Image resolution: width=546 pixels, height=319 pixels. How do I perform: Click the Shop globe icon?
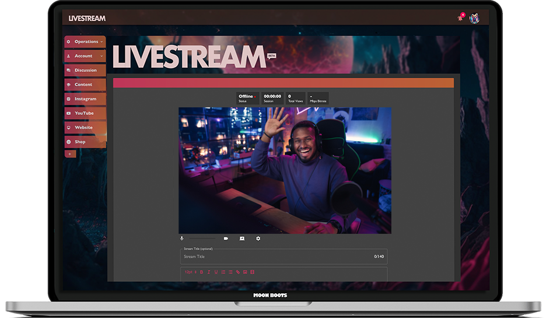(69, 142)
